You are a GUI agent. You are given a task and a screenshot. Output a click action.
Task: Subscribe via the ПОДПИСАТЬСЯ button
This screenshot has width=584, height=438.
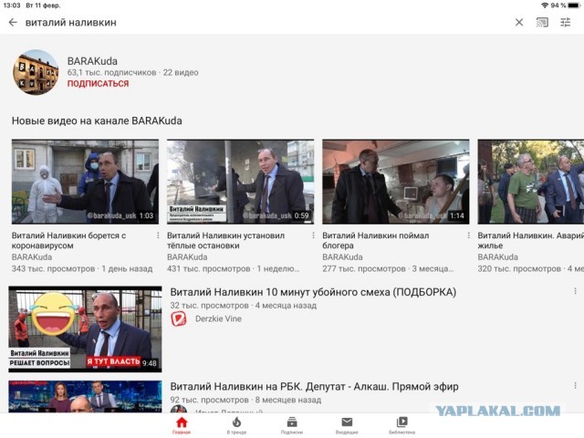pos(98,83)
